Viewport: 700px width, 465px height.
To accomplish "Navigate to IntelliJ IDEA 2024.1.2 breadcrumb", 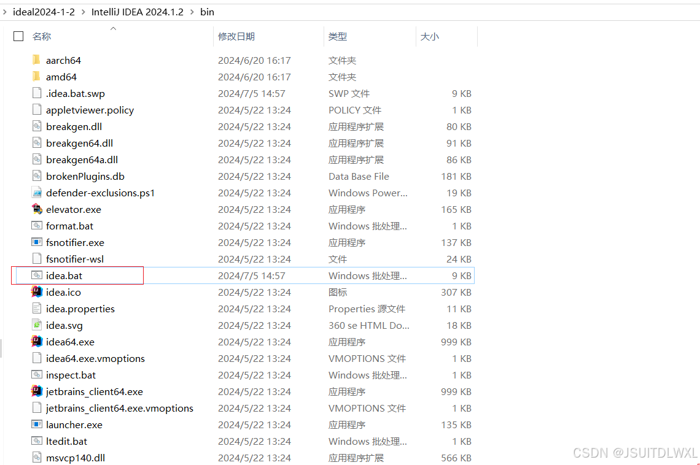I will coord(137,12).
